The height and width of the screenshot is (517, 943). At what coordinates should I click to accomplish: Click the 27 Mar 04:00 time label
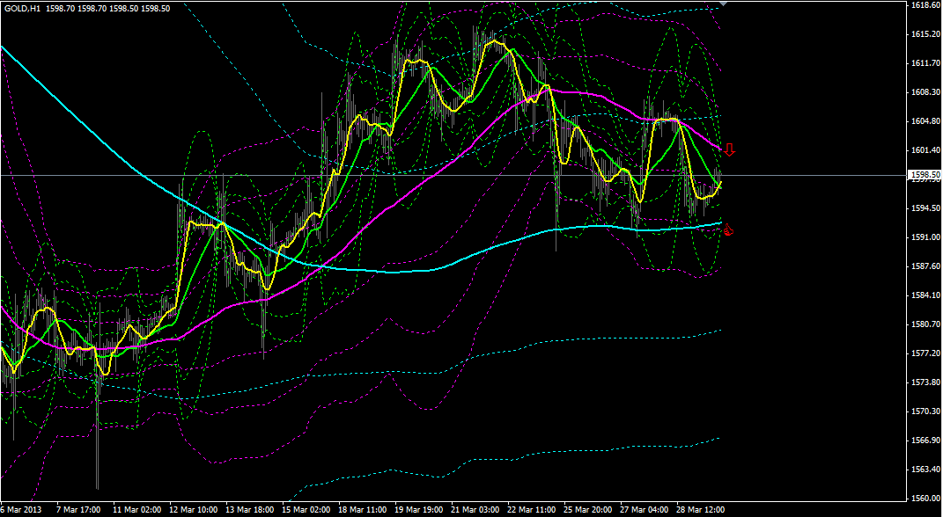pos(645,510)
